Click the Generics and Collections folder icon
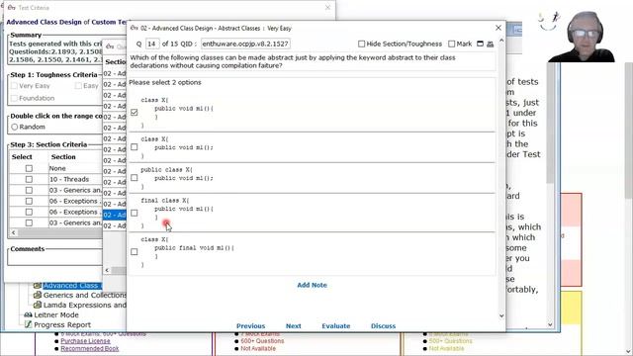The image size is (633, 356). pos(38,295)
